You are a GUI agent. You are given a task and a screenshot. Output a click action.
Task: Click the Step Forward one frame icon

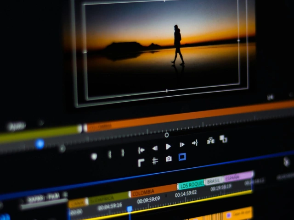point(182,145)
